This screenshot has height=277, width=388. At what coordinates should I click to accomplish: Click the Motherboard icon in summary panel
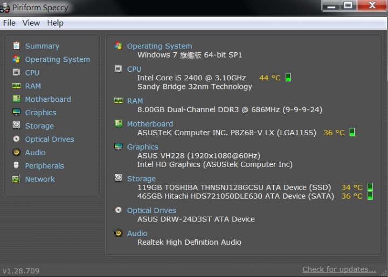[118, 123]
